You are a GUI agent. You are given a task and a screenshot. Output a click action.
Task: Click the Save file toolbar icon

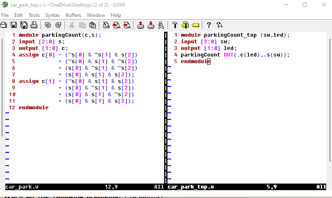pyautogui.click(x=14, y=25)
